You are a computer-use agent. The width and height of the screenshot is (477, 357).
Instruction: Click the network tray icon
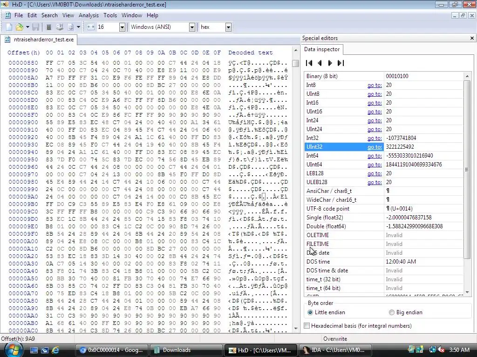(x=432, y=350)
